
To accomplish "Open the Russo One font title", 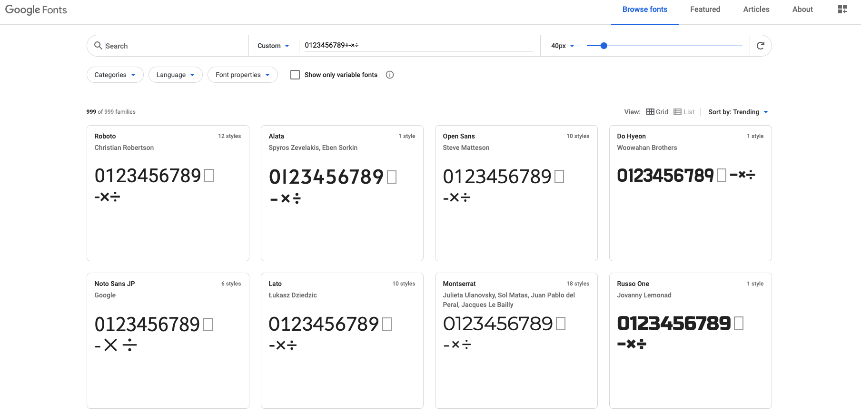I will pyautogui.click(x=633, y=284).
